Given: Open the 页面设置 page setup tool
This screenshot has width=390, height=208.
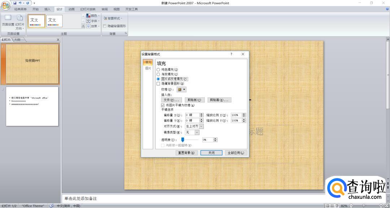Looking at the screenshot, I should pyautogui.click(x=8, y=21).
